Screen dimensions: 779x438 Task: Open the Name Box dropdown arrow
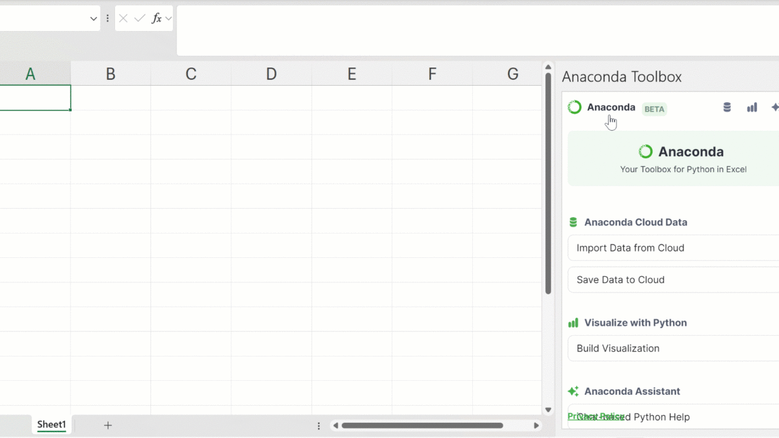point(93,19)
